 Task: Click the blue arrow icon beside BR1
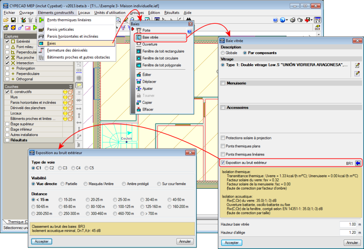(358, 163)
